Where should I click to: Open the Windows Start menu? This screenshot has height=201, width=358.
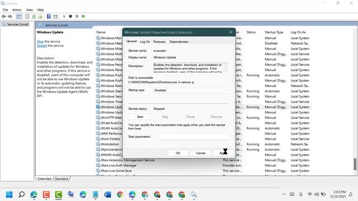[x=10, y=195]
